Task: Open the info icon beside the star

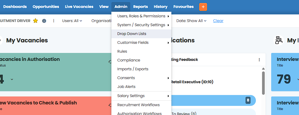Action: tap(44, 21)
